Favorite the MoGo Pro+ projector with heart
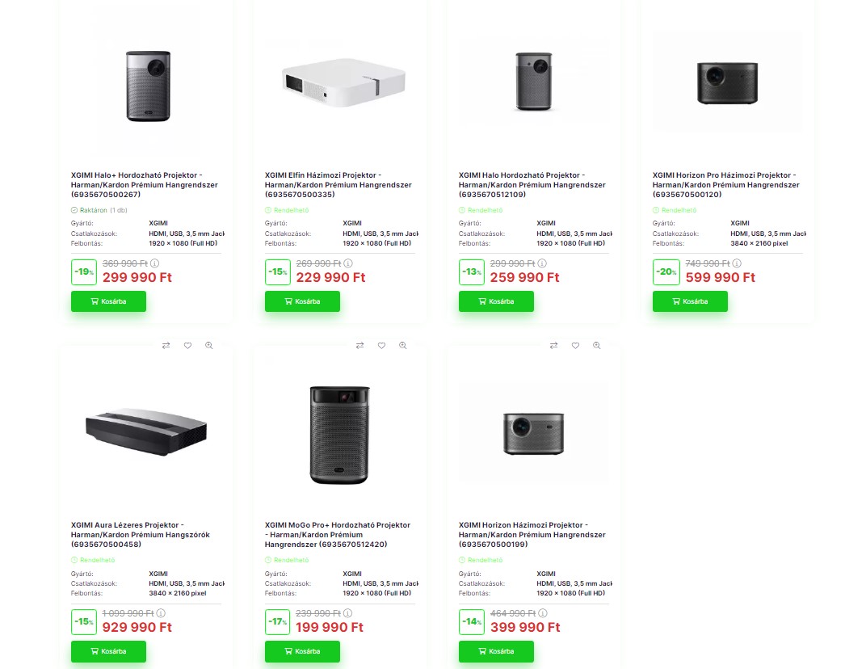This screenshot has height=669, width=866. point(381,345)
